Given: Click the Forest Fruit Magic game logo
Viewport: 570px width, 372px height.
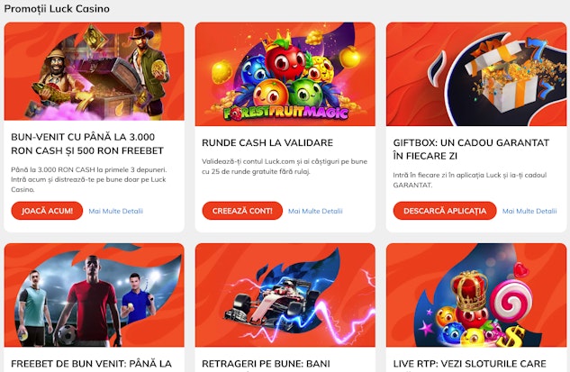Looking at the screenshot, I should pyautogui.click(x=285, y=113).
